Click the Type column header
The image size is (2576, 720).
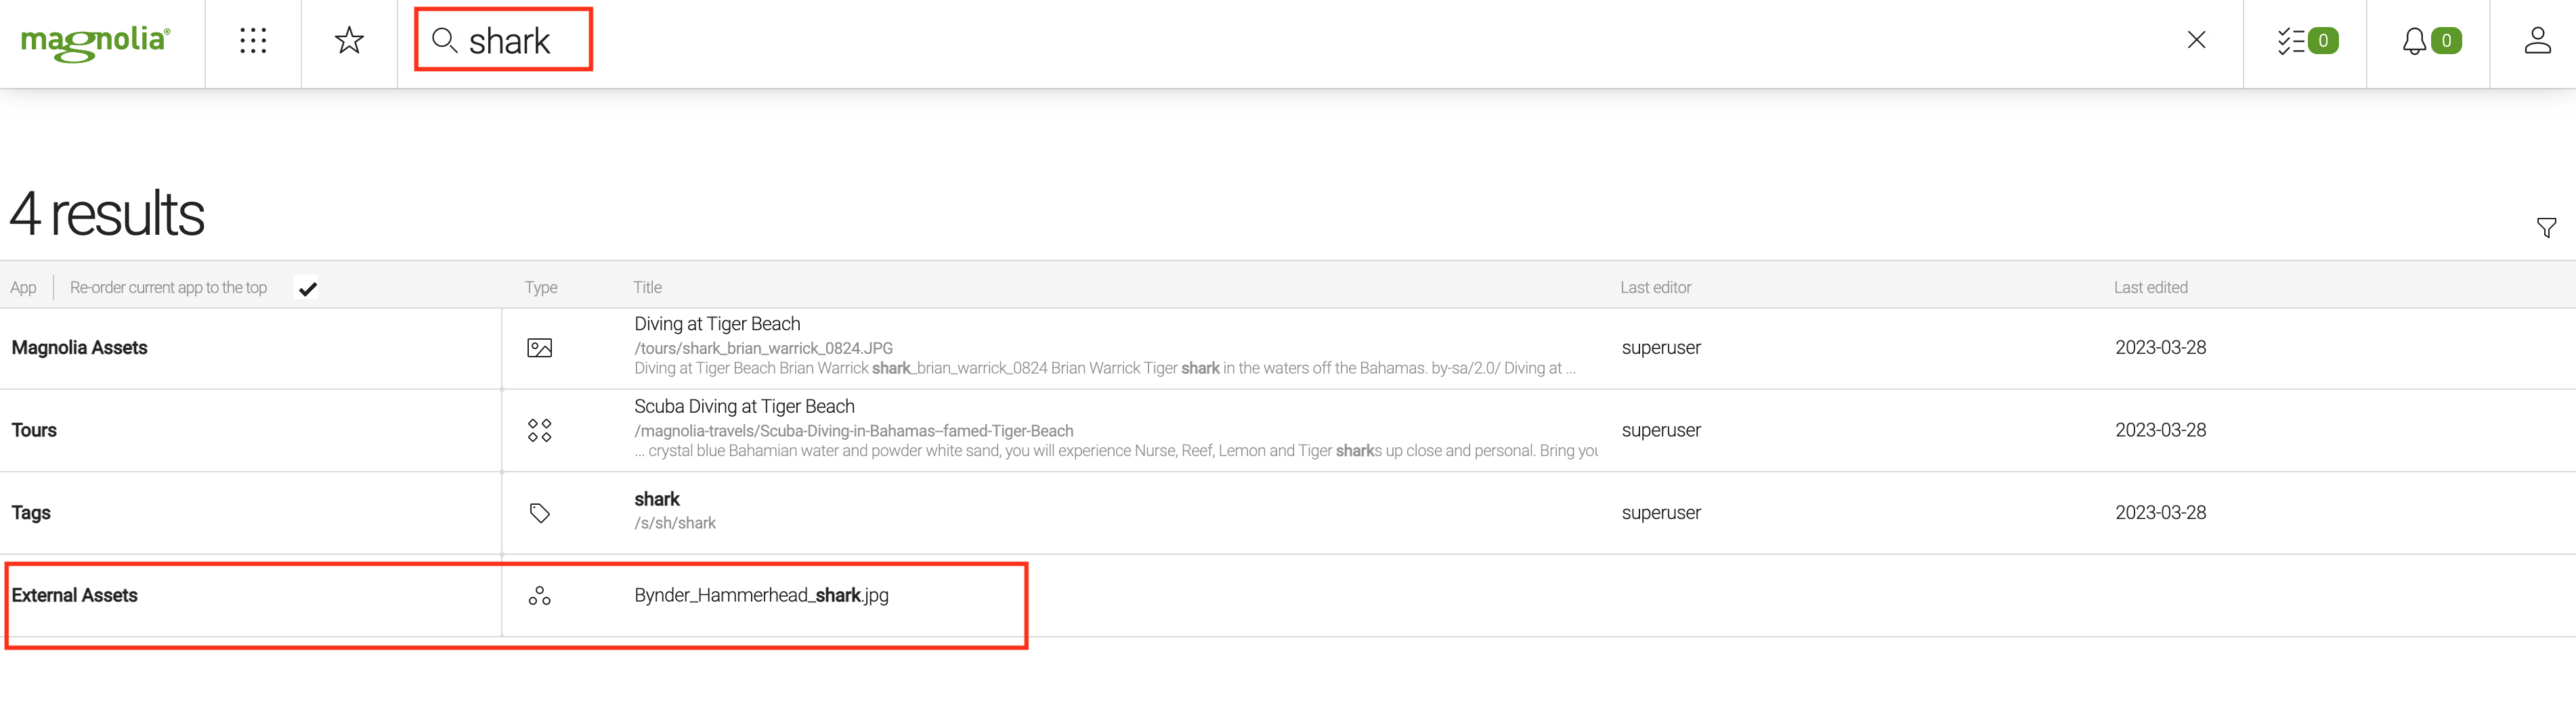pos(541,288)
